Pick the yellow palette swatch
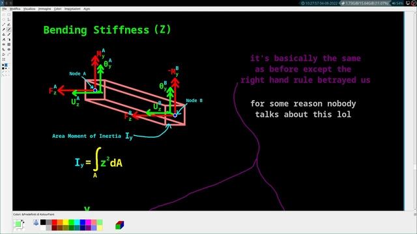Image resolution: width=417 pixels, height=234 pixels. point(66,222)
